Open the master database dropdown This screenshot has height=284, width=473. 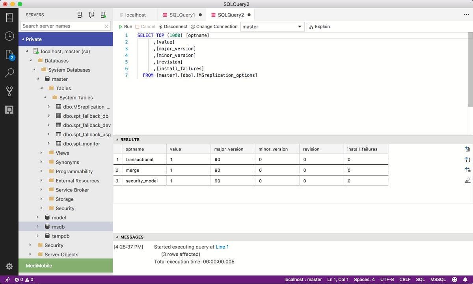[272, 27]
